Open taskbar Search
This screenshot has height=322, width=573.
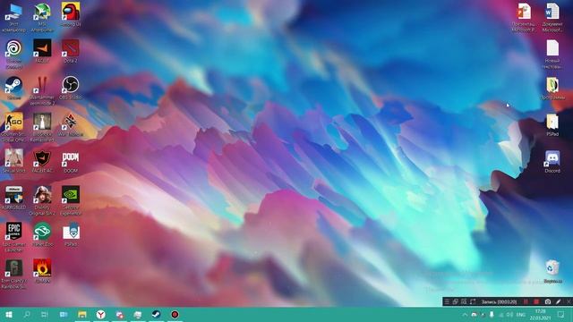[27, 314]
